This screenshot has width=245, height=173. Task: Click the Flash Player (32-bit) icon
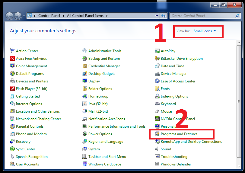12,88
